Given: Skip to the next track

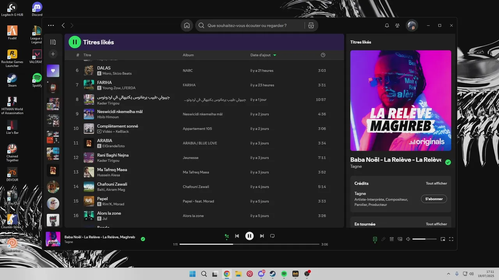Looking at the screenshot, I should [x=262, y=236].
